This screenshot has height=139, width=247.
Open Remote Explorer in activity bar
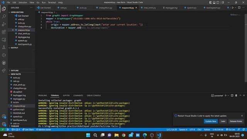(4, 40)
